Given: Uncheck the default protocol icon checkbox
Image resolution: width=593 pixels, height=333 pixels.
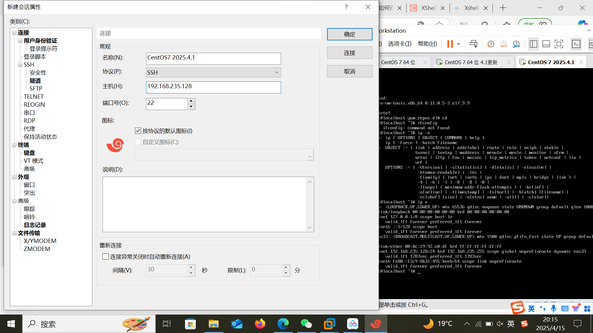Looking at the screenshot, I should click(x=138, y=131).
